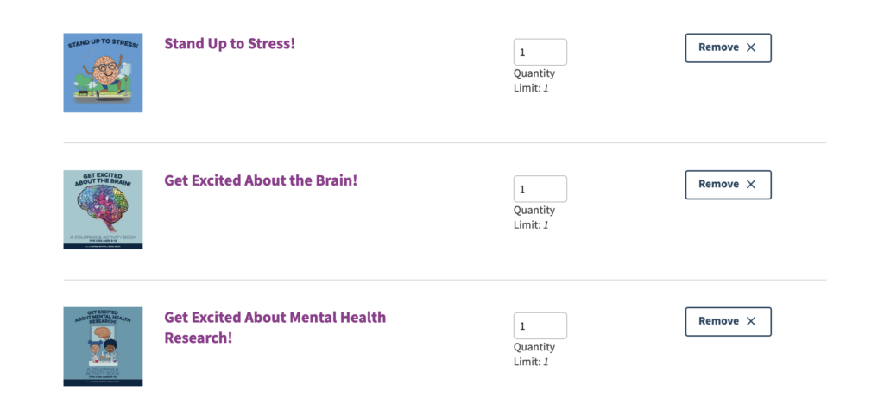Image resolution: width=884 pixels, height=404 pixels.
Task: Focus quantity field for Mental Health Research item
Action: pyautogui.click(x=540, y=325)
